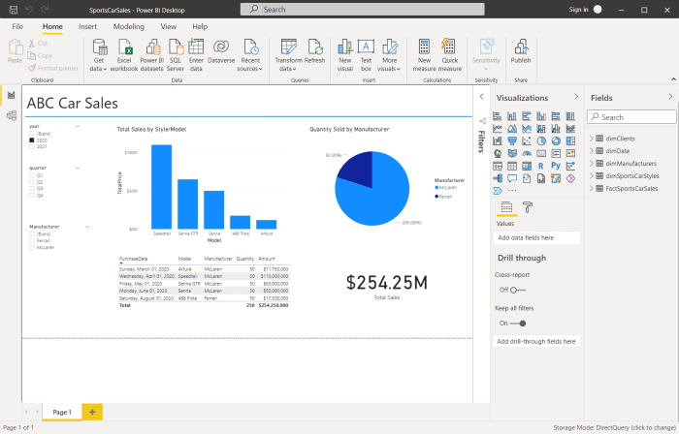Switch to the View ribbon tab
The height and width of the screenshot is (434, 679).
(169, 26)
